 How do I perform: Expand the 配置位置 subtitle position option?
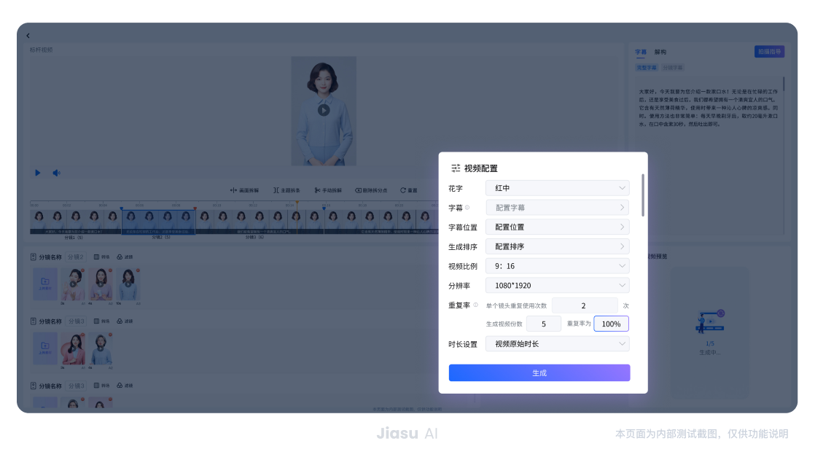(x=557, y=227)
